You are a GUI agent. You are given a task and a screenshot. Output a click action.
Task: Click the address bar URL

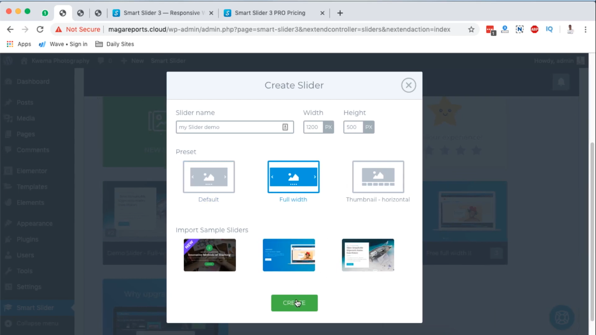click(279, 29)
